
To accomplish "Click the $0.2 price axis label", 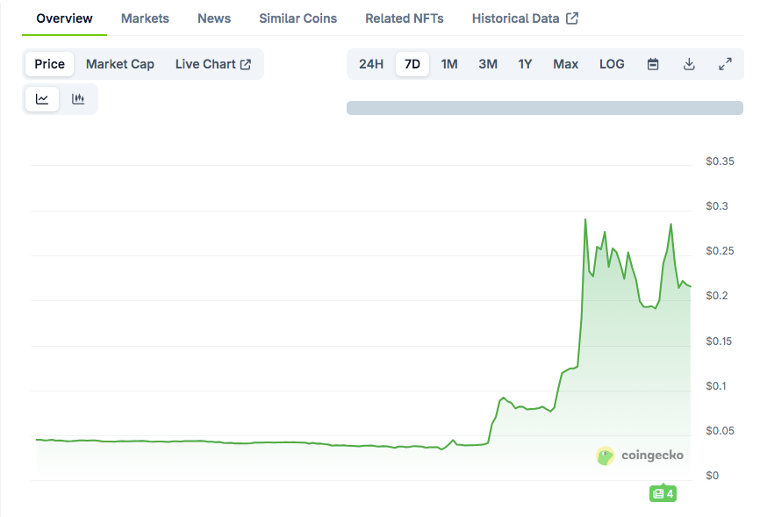I will click(x=717, y=296).
